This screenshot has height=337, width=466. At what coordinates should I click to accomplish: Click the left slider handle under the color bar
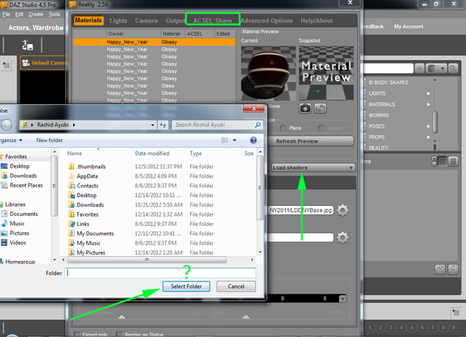click(122, 317)
